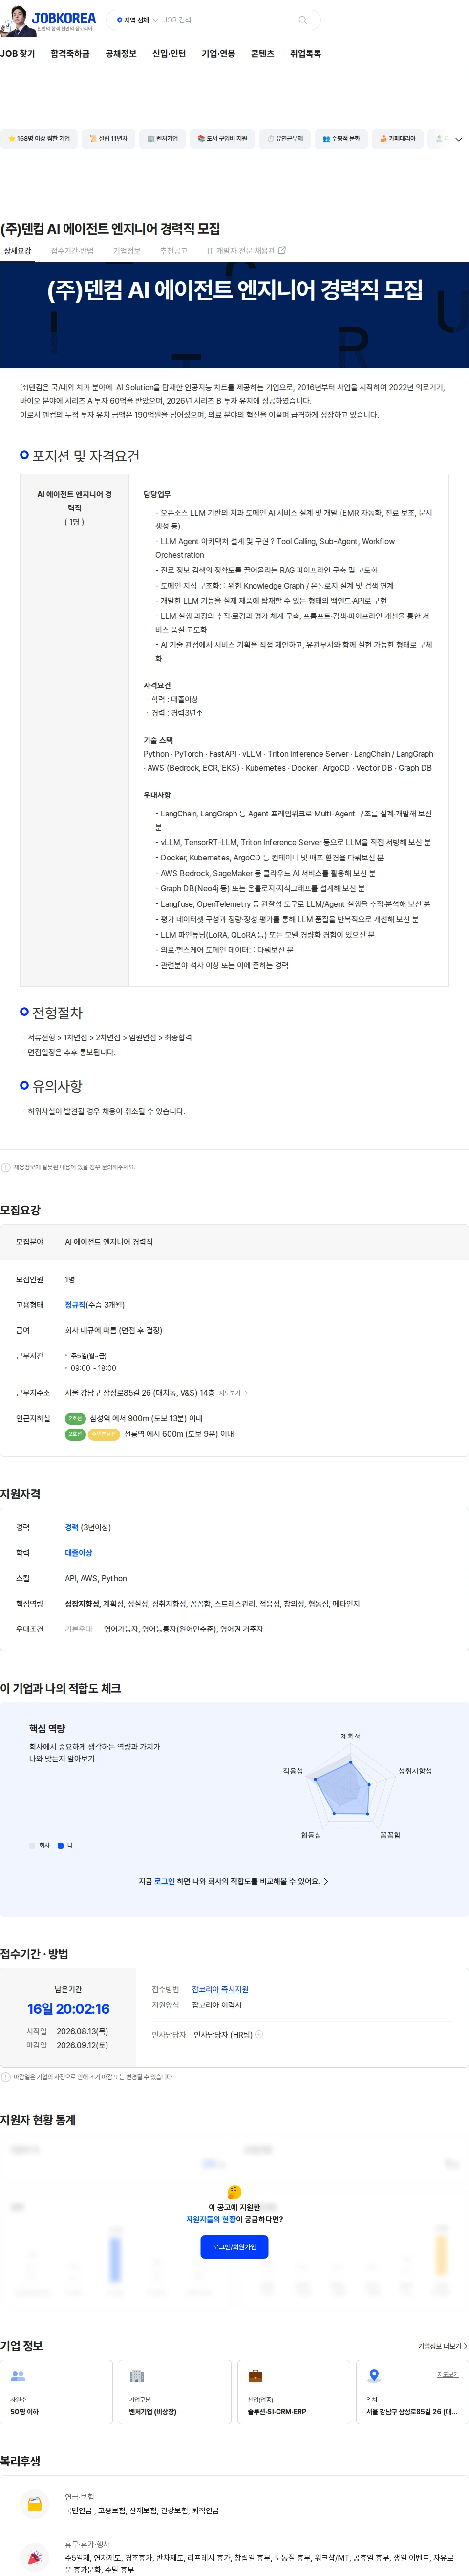Click the 산업(업종) briefcase icon
The image size is (469, 2576).
[255, 2376]
